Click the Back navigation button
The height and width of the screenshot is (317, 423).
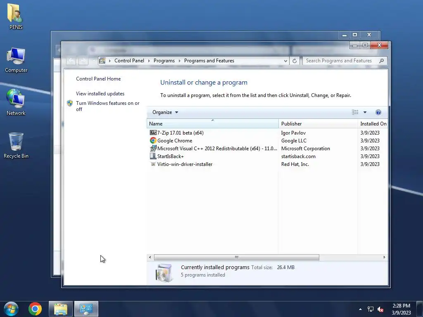71,61
